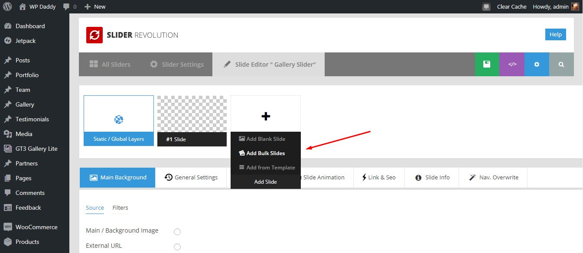Click the New content button

tap(95, 6)
